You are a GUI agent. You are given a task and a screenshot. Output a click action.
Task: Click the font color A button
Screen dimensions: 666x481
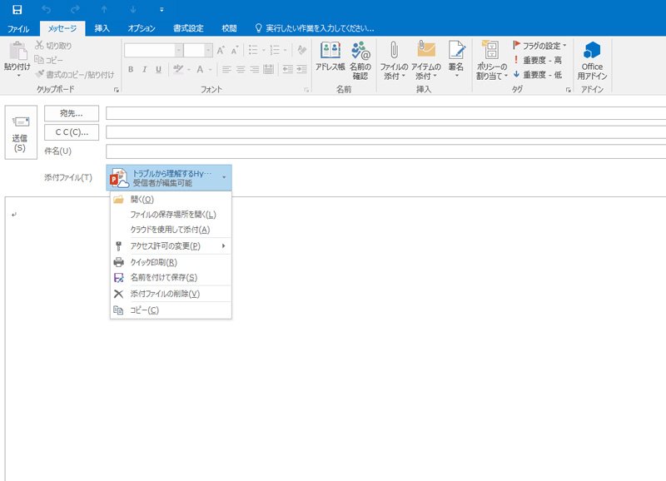200,69
